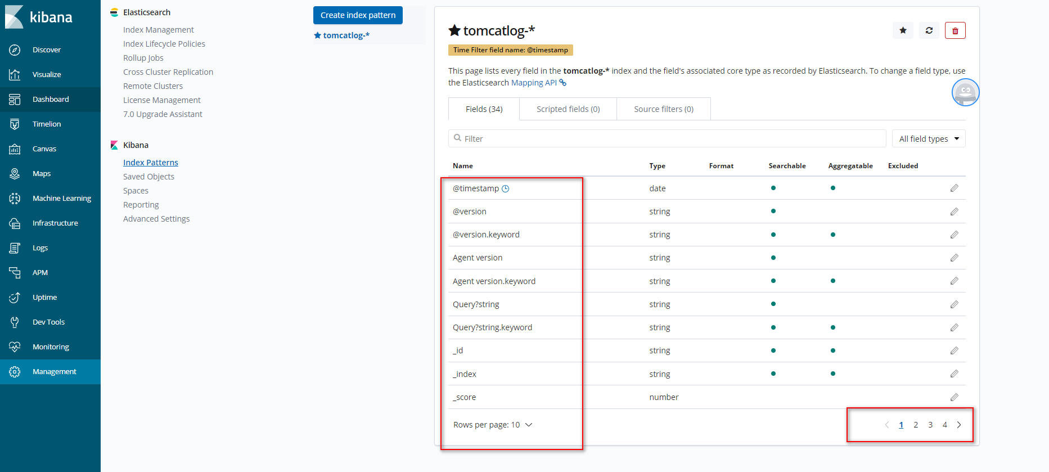Open APM icon in sidebar
Viewport: 1049px width, 472px height.
(15, 273)
